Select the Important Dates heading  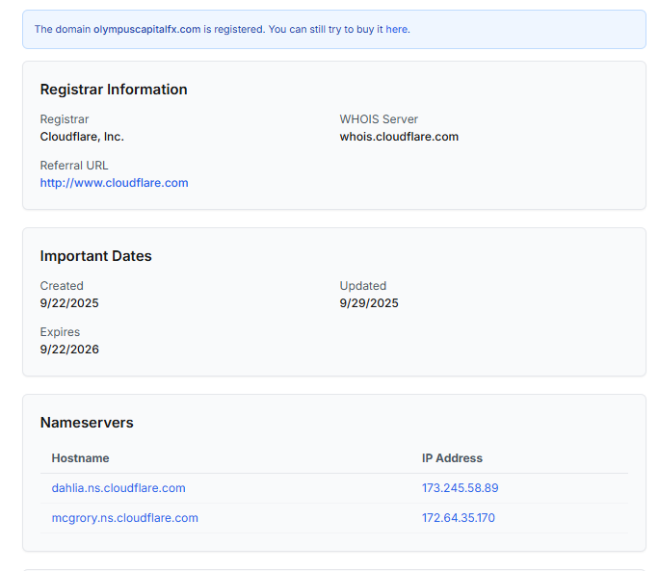[x=95, y=256]
